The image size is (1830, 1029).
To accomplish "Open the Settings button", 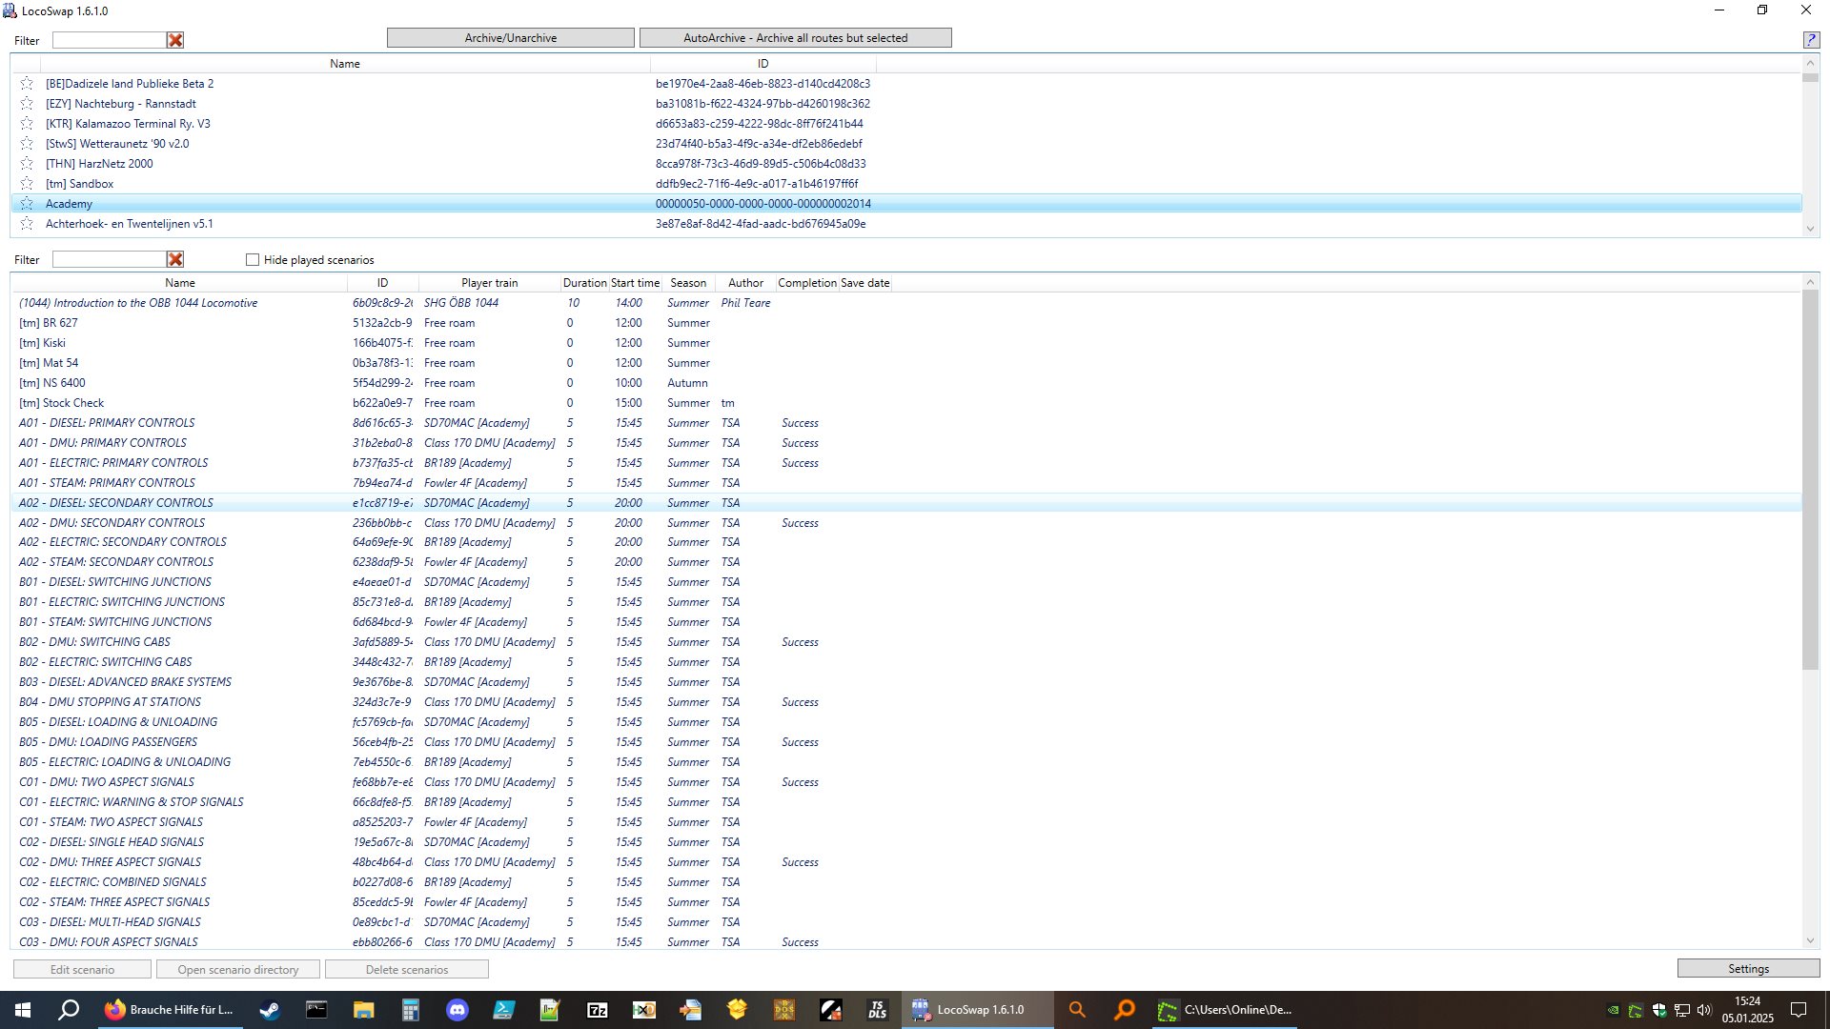I will click(x=1749, y=969).
